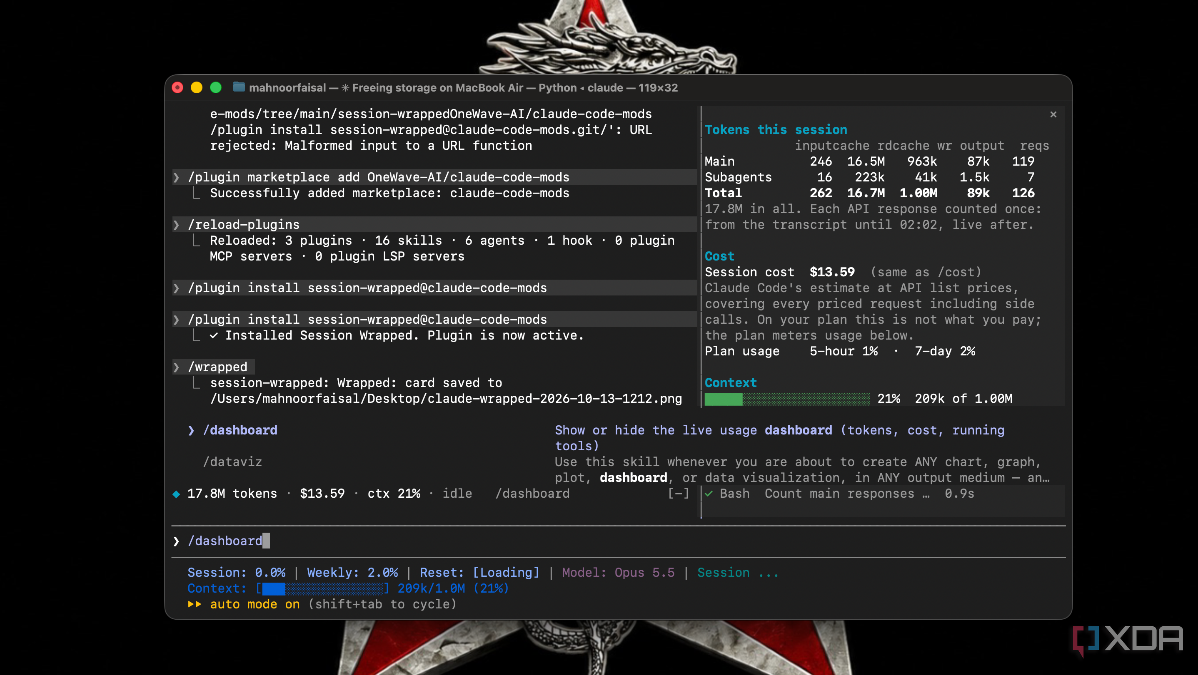The height and width of the screenshot is (675, 1198).
Task: Click 'Successfully added marketplace: claude-code-mods'
Action: [x=389, y=193]
